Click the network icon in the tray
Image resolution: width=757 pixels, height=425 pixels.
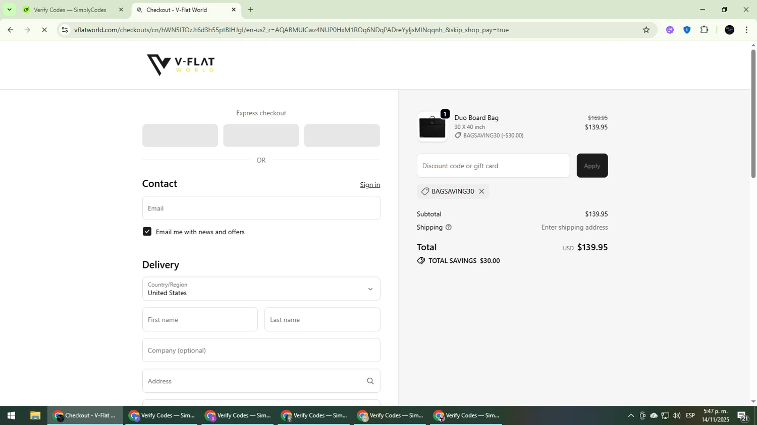pyautogui.click(x=665, y=415)
